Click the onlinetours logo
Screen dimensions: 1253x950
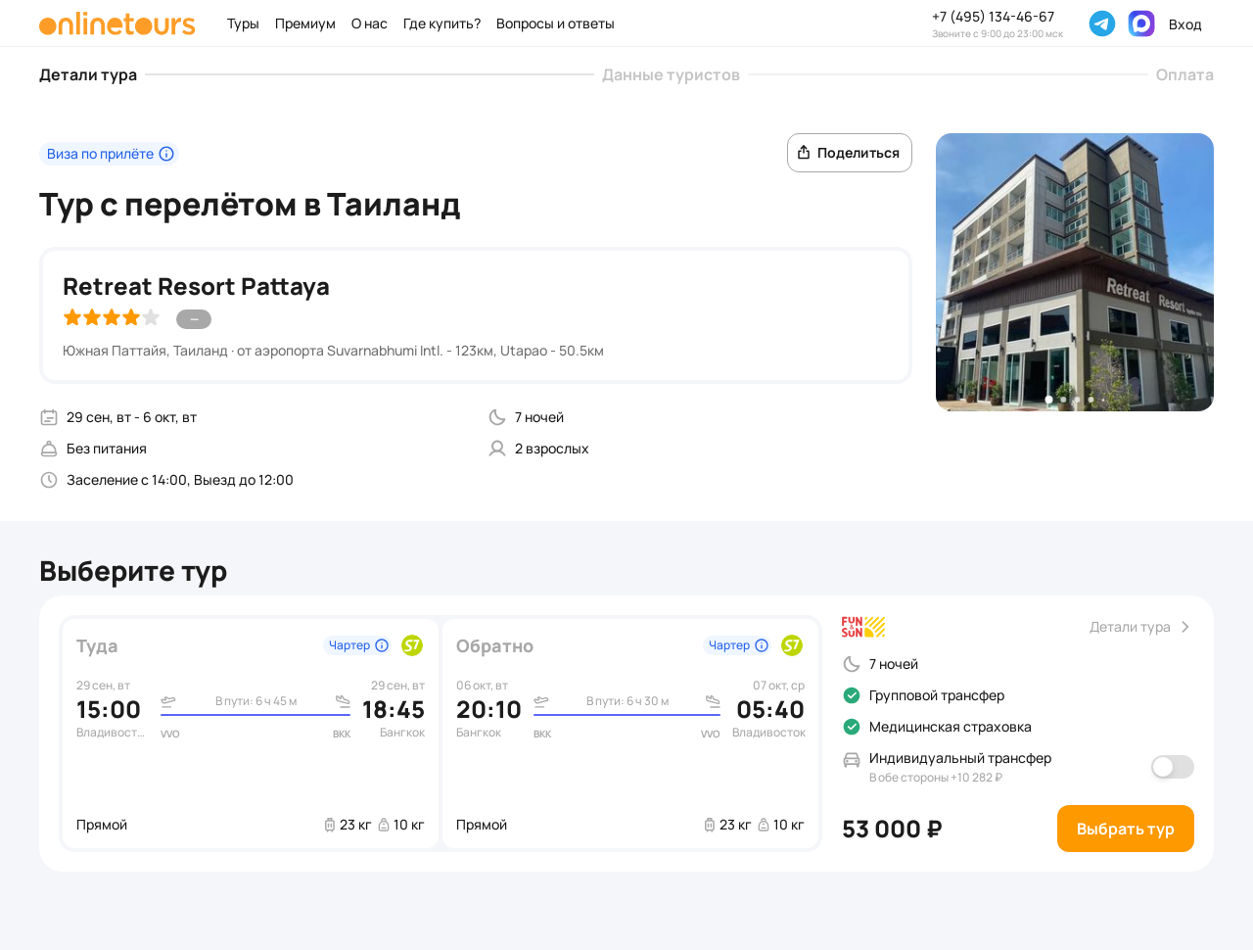(x=117, y=24)
